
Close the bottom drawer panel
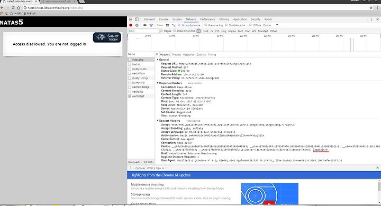click(x=377, y=168)
